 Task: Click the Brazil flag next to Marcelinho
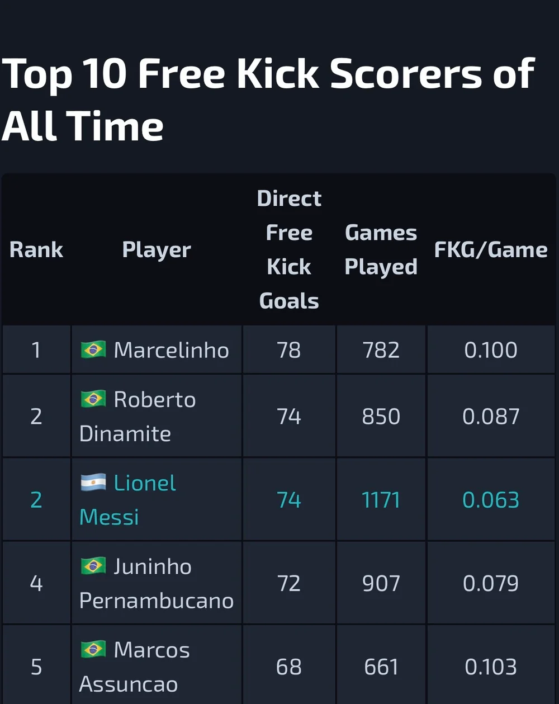tap(93, 350)
